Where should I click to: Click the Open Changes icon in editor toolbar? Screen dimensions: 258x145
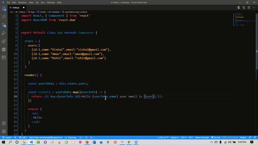point(243,8)
